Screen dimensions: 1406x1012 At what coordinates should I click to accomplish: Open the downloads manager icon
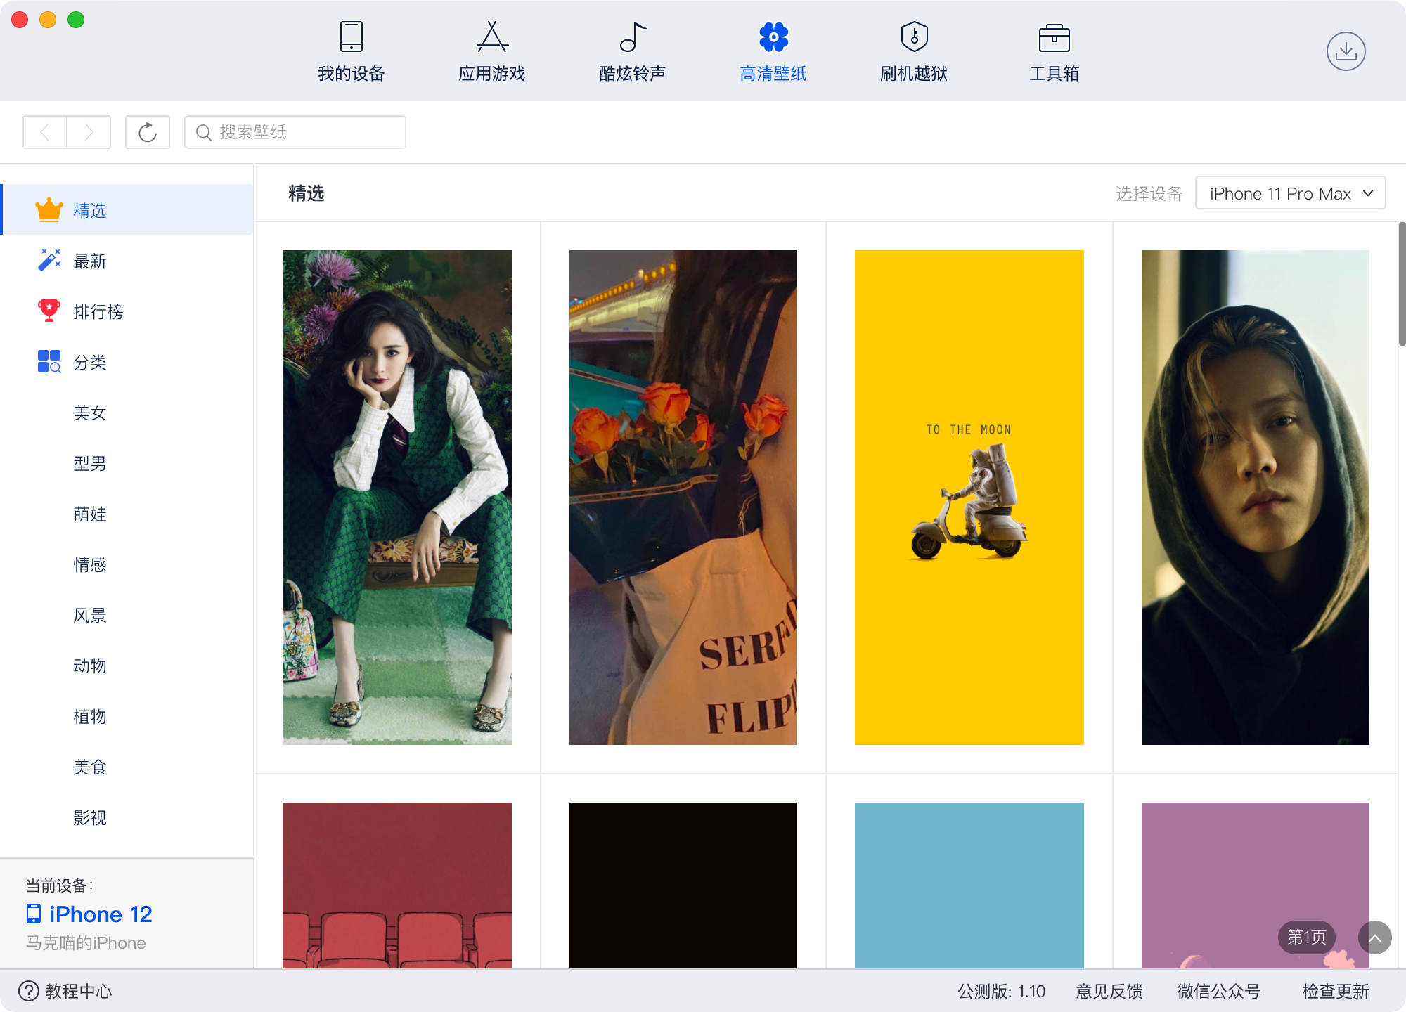click(x=1346, y=51)
